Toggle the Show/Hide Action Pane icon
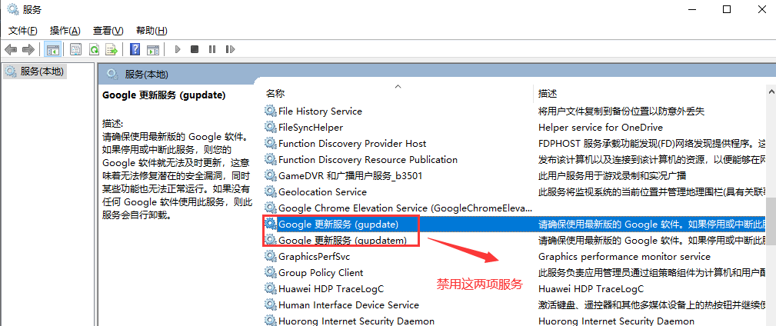776x326 pixels. 153,49
